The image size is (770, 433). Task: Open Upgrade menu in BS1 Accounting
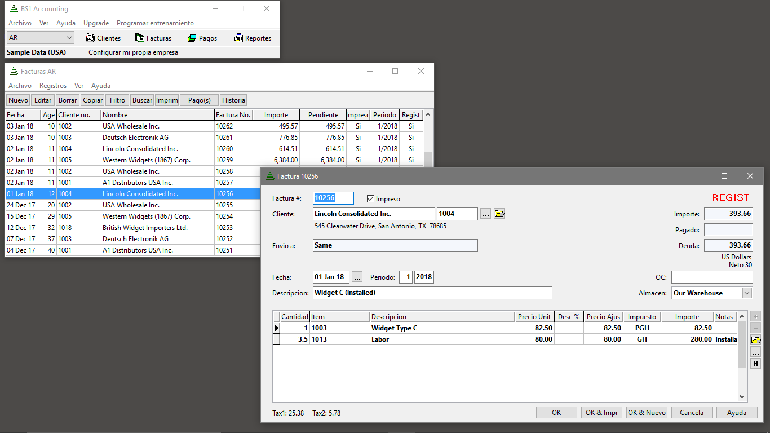coord(96,23)
